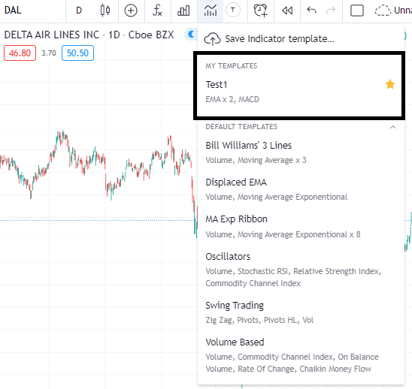
Task: Toggle the round T button in toolbar
Action: (x=233, y=11)
